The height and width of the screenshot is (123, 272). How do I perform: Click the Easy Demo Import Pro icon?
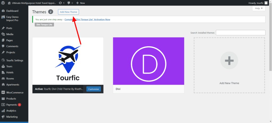point(3,17)
